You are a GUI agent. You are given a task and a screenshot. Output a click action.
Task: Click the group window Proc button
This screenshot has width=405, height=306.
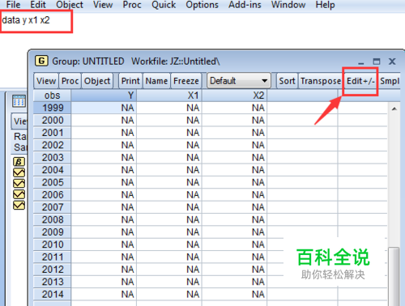coord(70,81)
